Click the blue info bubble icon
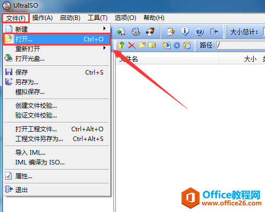The image size is (265, 212). (x=185, y=32)
